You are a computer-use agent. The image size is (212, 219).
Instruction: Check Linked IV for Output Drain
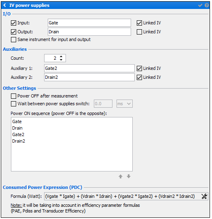click(139, 32)
